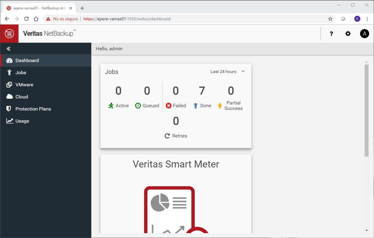Close the epere-vamas01 NetBackup tab
374x238 pixels.
pyautogui.click(x=71, y=8)
